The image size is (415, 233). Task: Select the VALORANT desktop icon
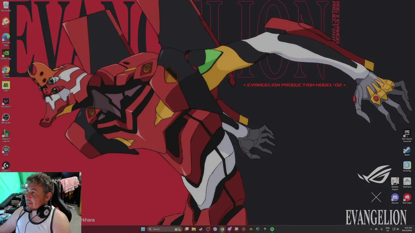coord(6,103)
